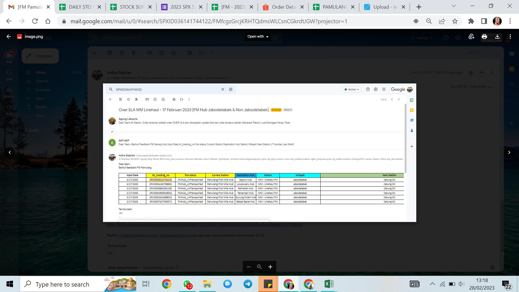Click taskbar clock showing 13:18
This screenshot has height=292, width=519.
[x=482, y=284]
